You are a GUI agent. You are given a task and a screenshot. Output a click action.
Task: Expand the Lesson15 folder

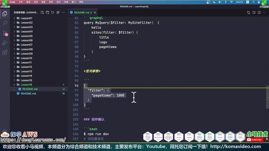click(14, 80)
